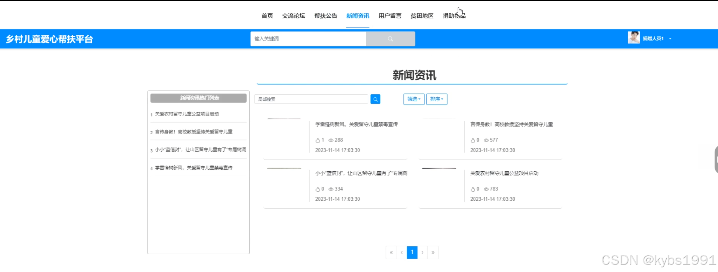Click the 新闻资讯 page heading
The height and width of the screenshot is (272, 718).
click(x=414, y=75)
